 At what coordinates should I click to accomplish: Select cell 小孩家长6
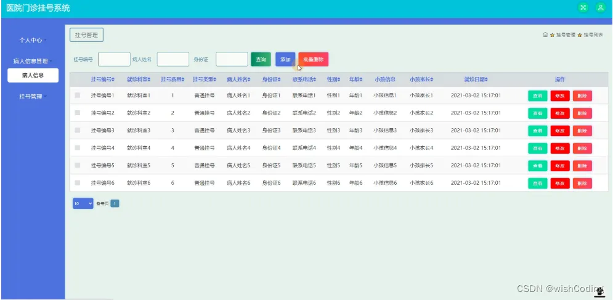pyautogui.click(x=421, y=183)
